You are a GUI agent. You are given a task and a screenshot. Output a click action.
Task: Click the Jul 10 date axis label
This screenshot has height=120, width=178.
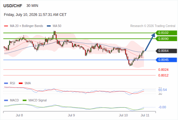pyautogui.click(x=123, y=115)
